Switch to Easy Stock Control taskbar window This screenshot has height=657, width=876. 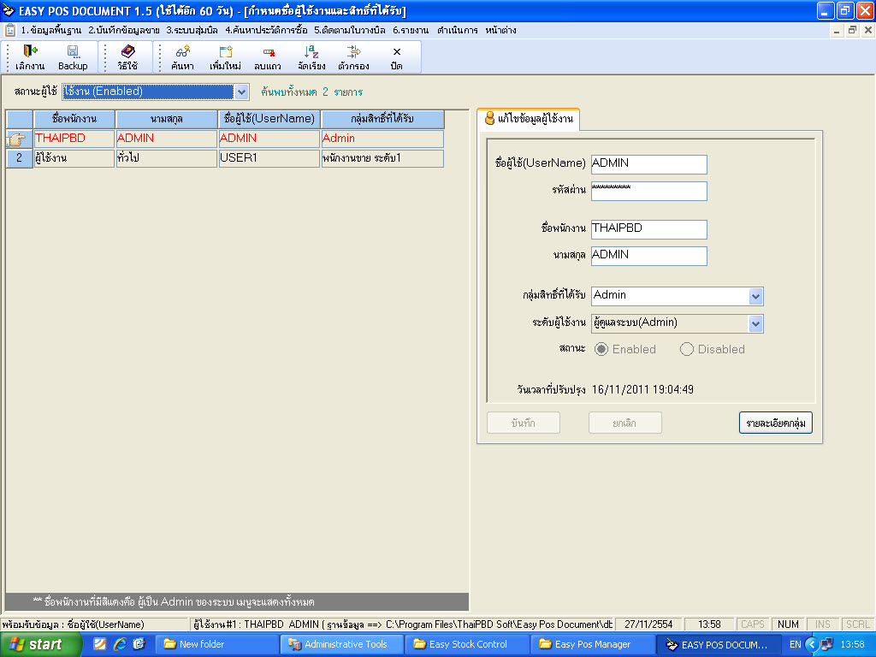[466, 644]
